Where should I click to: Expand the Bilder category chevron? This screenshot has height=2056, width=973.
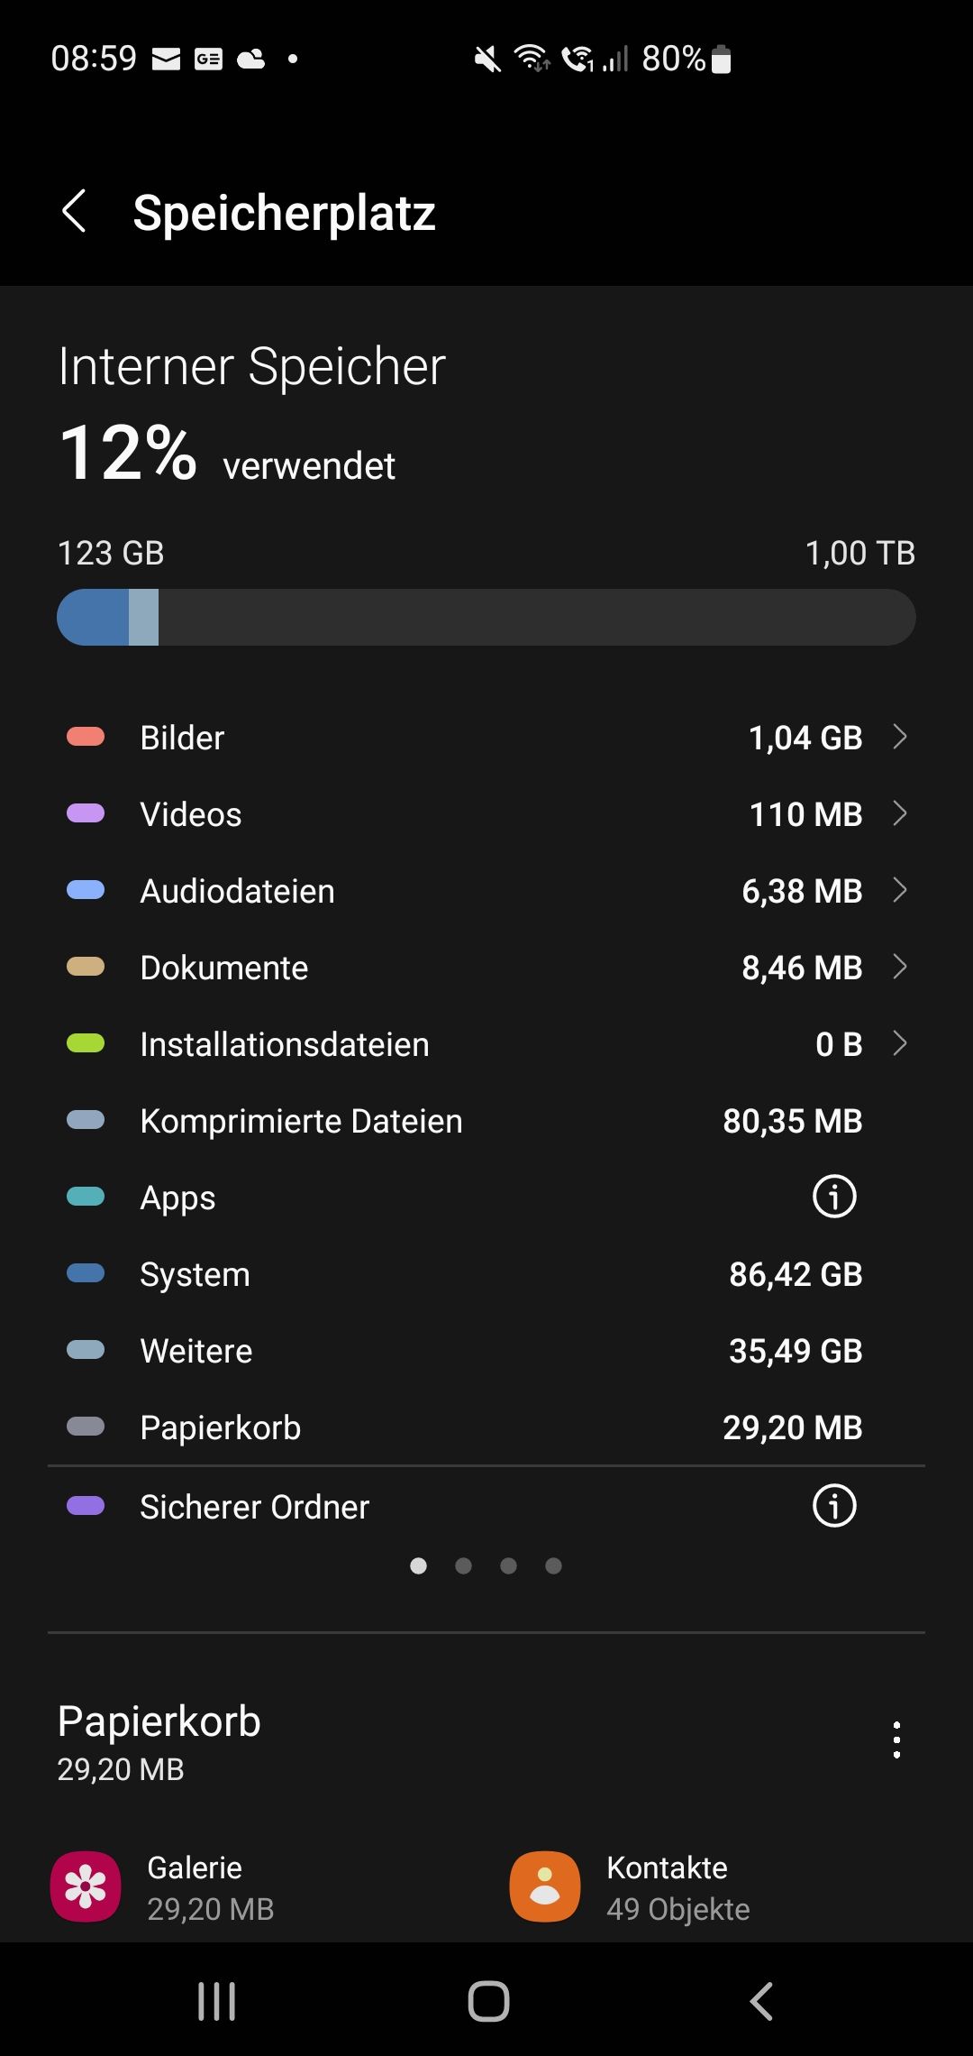coord(899,737)
